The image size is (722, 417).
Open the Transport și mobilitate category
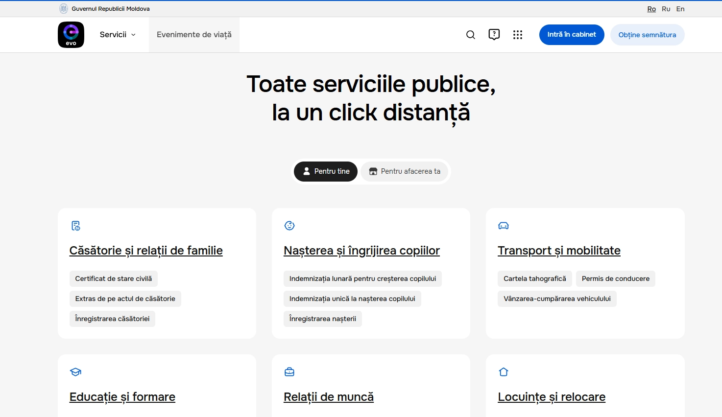(x=559, y=250)
